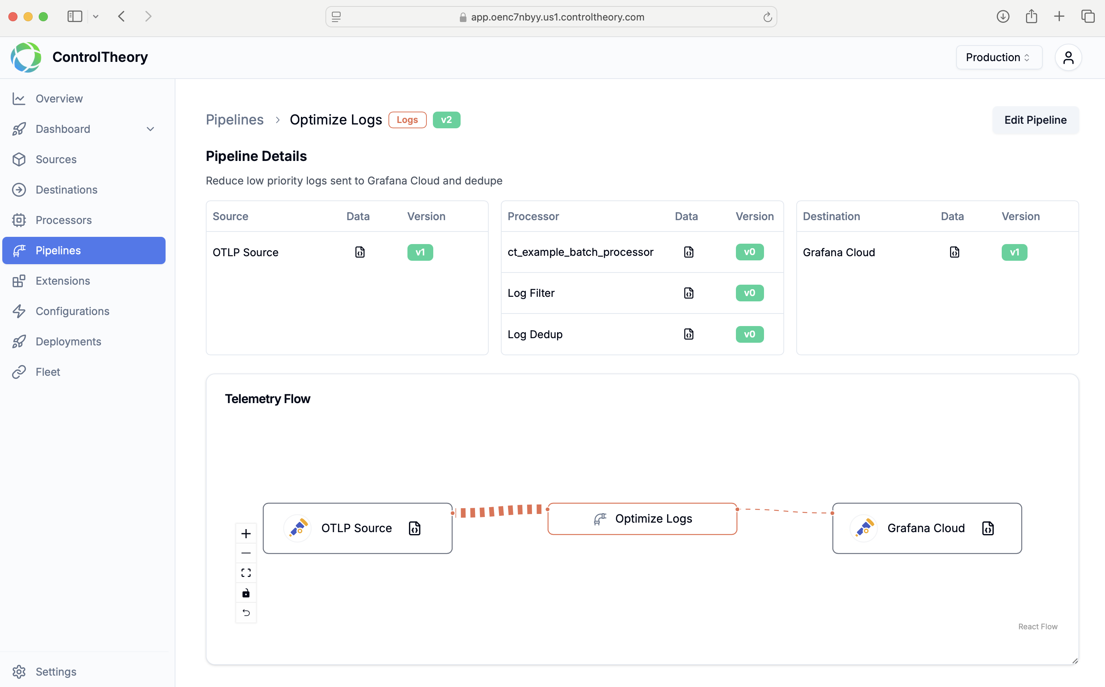Viewport: 1105px width, 687px height.
Task: Select the Optimize Logs node in flow
Action: (642, 518)
